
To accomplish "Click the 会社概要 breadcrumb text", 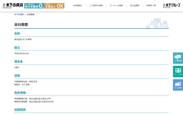I will 31,15.
